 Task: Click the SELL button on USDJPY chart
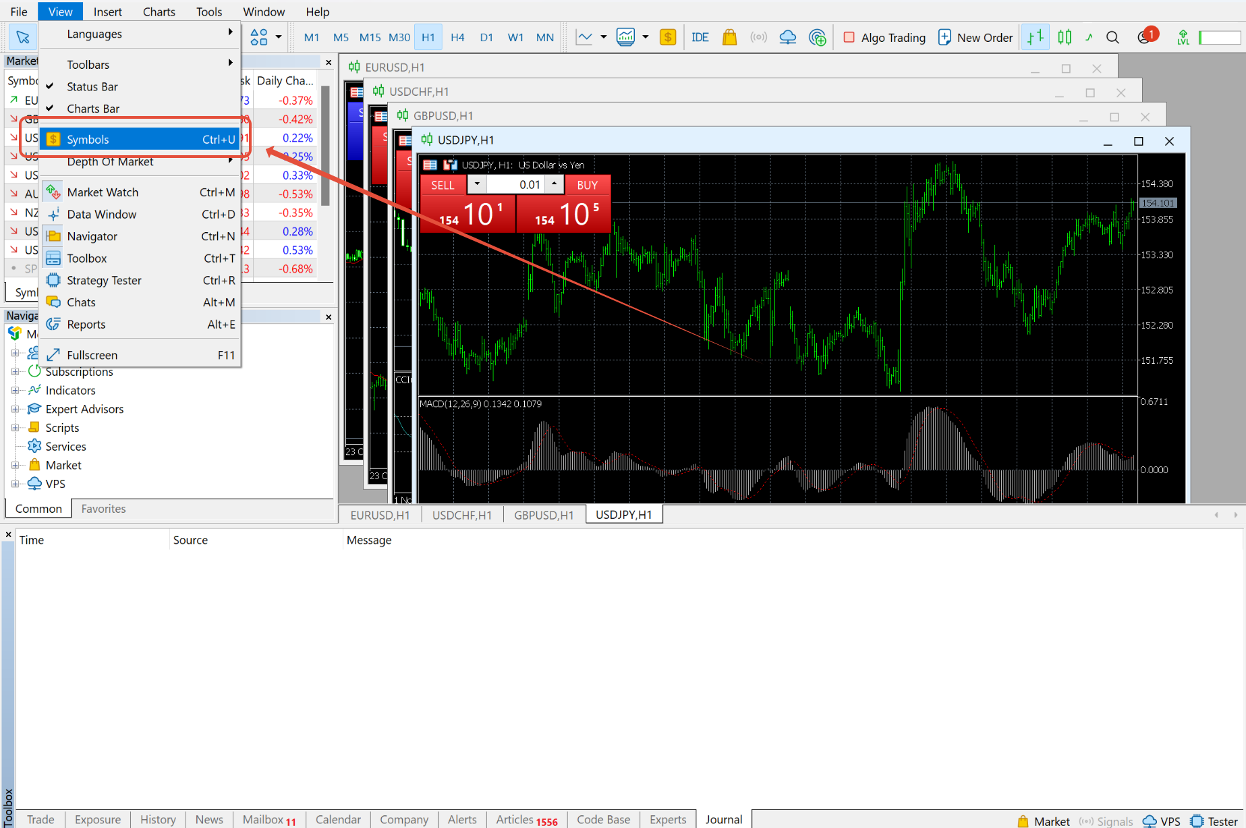[x=443, y=185]
